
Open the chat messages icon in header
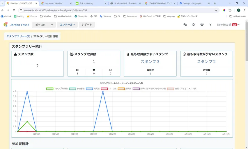185,25
